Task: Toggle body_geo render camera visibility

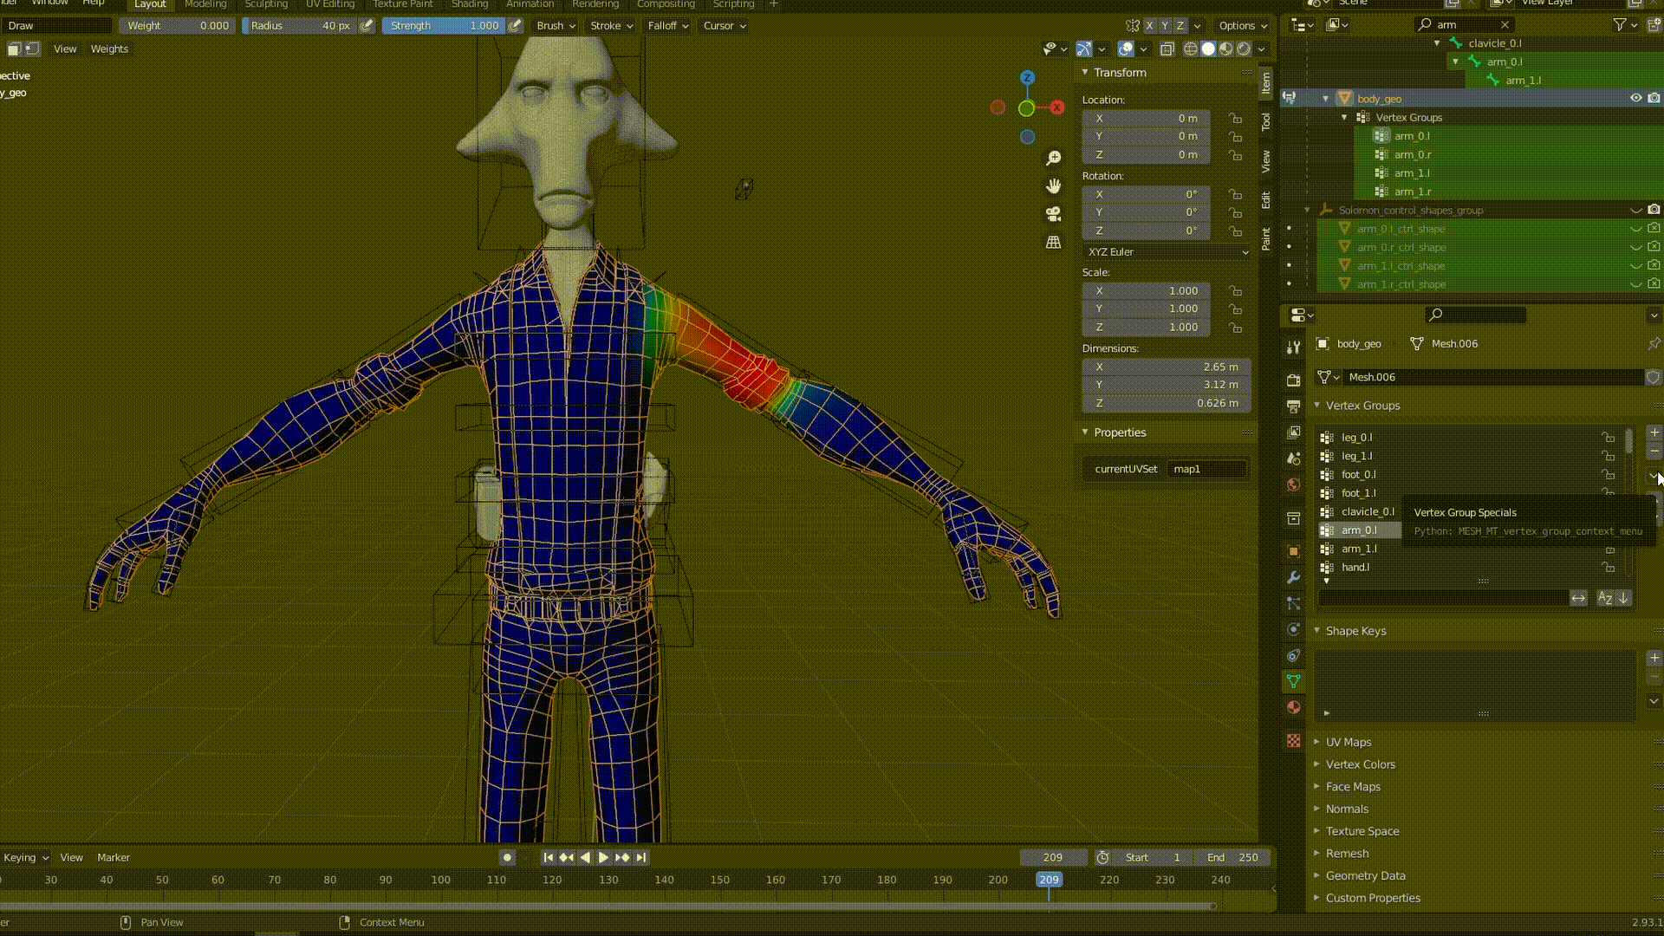Action: (1654, 98)
